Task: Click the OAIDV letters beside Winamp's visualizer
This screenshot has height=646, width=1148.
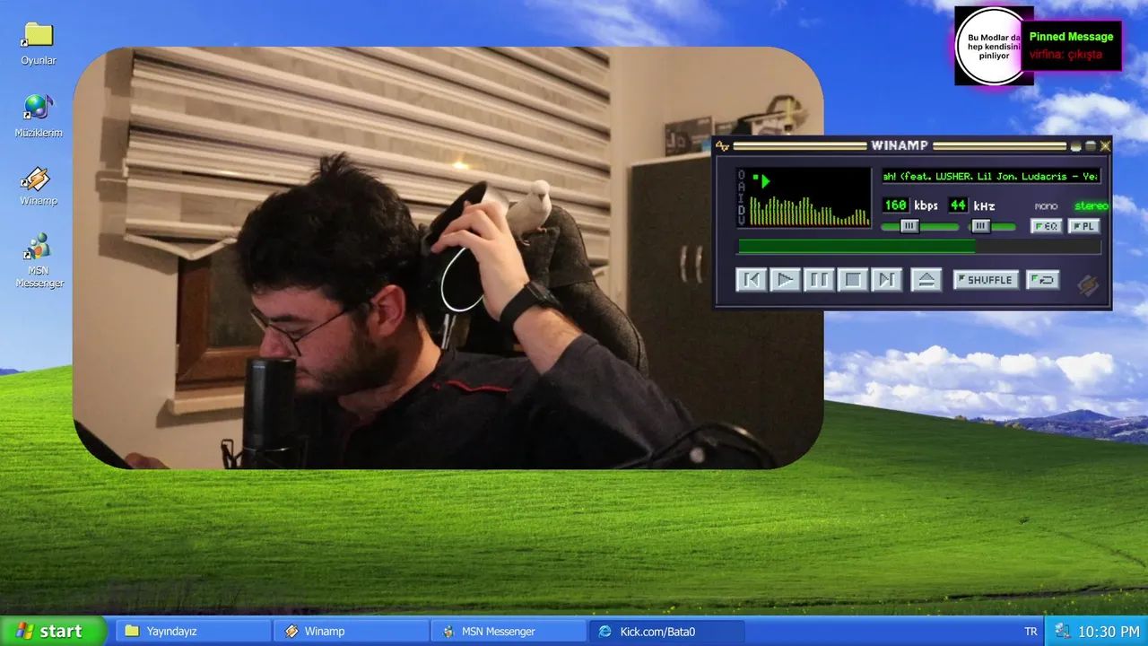Action: (741, 197)
